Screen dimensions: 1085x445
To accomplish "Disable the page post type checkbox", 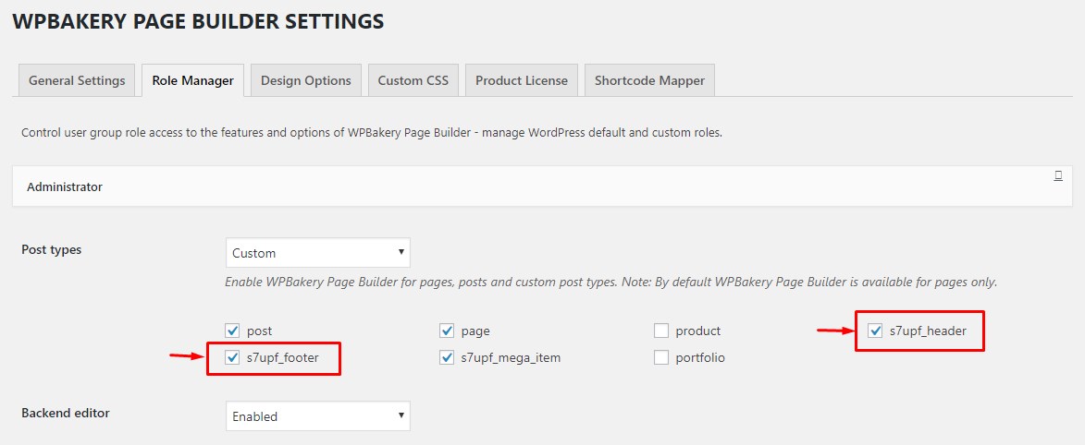I will 447,331.
